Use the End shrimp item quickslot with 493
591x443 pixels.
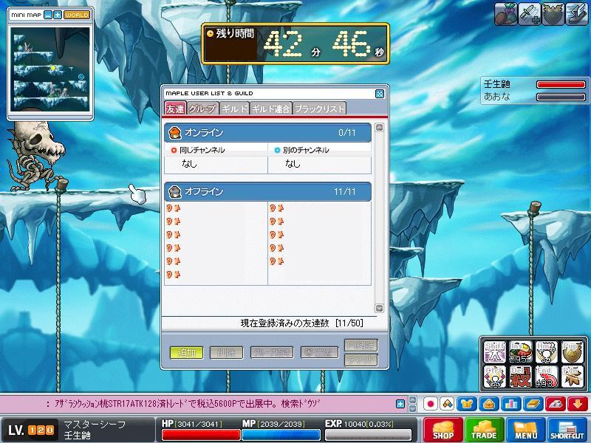tap(546, 377)
